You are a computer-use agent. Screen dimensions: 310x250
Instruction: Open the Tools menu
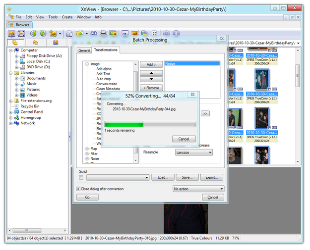tap(53, 17)
